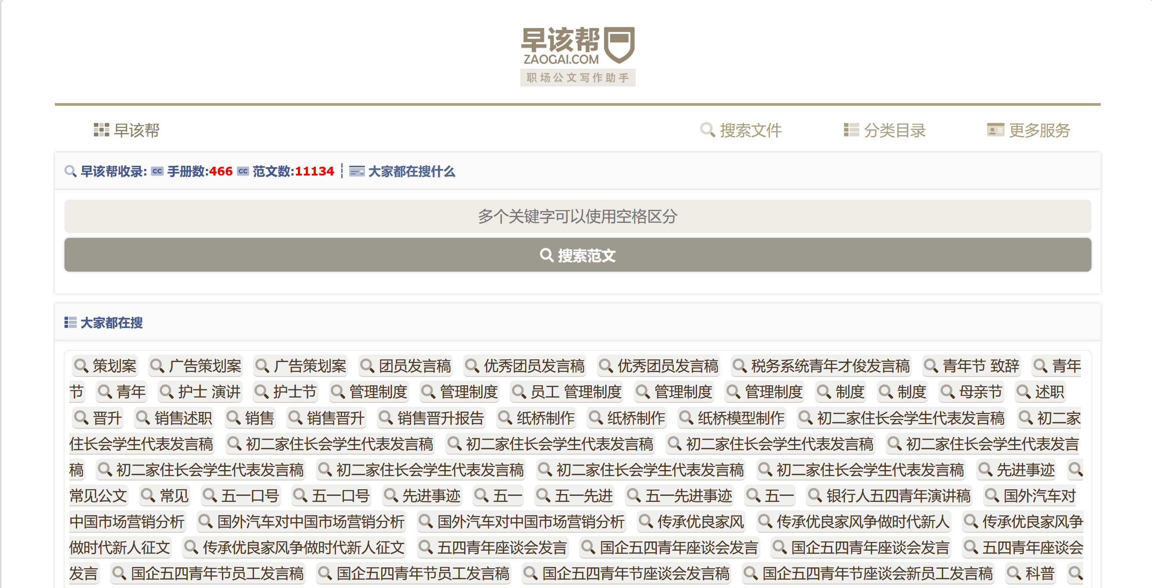1152x588 pixels.
Task: Search tag 销售述职
Action: (175, 418)
